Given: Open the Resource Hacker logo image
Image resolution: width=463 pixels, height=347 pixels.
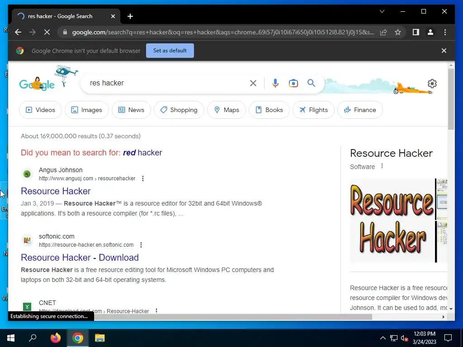Looking at the screenshot, I should [x=392, y=220].
